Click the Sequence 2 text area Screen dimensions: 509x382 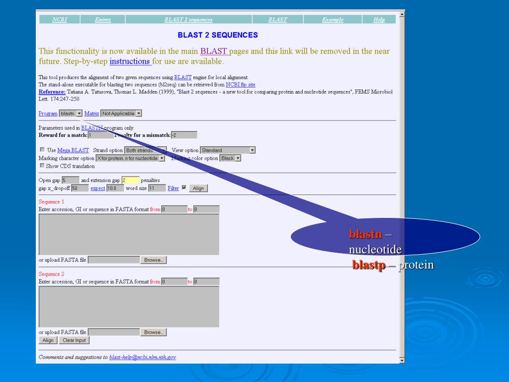coord(129,306)
